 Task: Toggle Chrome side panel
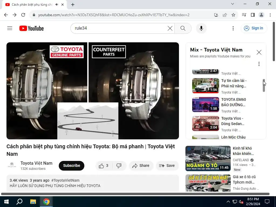[253, 15]
